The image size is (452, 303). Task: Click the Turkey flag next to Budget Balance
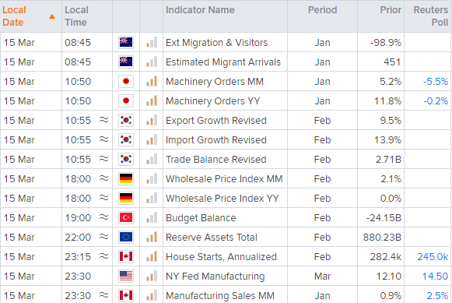pos(126,217)
